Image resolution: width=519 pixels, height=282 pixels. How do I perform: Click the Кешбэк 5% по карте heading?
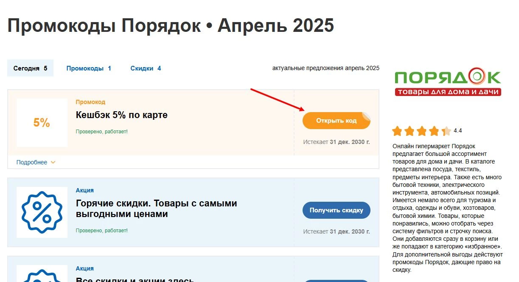click(122, 115)
